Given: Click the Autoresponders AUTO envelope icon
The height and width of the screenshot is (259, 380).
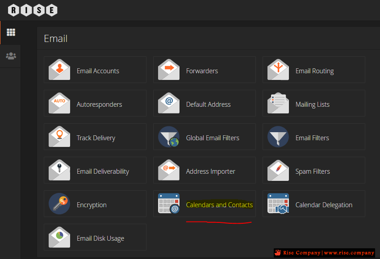Looking at the screenshot, I should tap(59, 103).
